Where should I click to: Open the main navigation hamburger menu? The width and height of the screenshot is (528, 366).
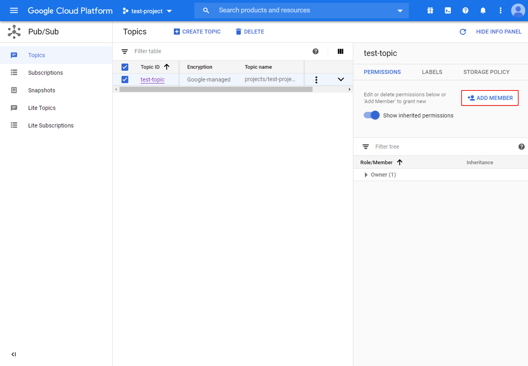tap(14, 10)
